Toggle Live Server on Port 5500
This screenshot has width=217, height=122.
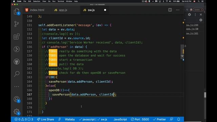click(x=140, y=119)
